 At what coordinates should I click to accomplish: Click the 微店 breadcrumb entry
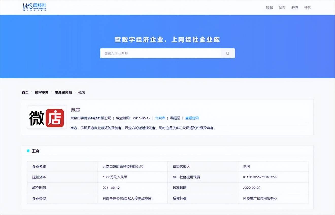click(81, 92)
